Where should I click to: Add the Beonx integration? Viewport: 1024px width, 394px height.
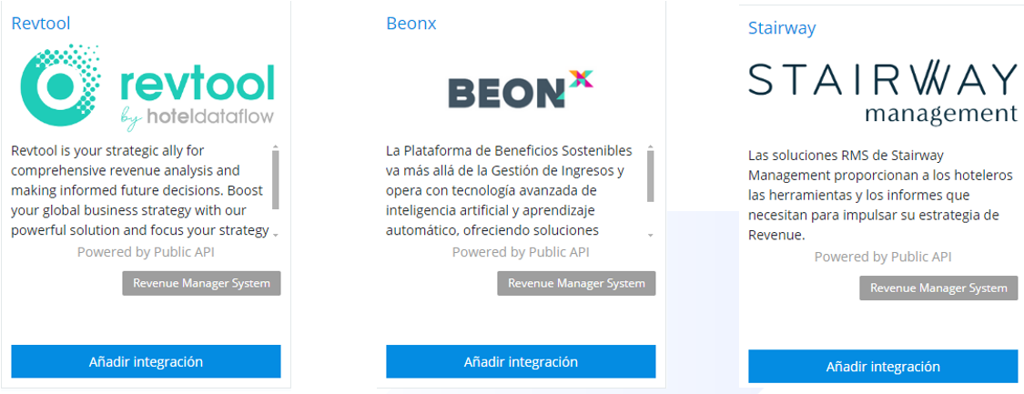(x=521, y=361)
